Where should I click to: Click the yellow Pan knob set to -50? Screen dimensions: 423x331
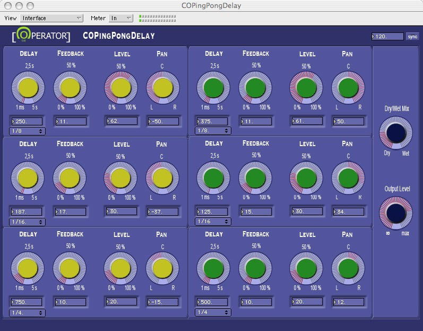(163, 88)
